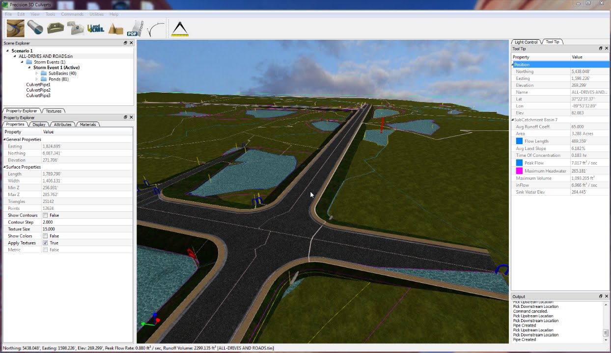Toggle the Show Contours checkbox
The height and width of the screenshot is (353, 611).
pos(45,215)
